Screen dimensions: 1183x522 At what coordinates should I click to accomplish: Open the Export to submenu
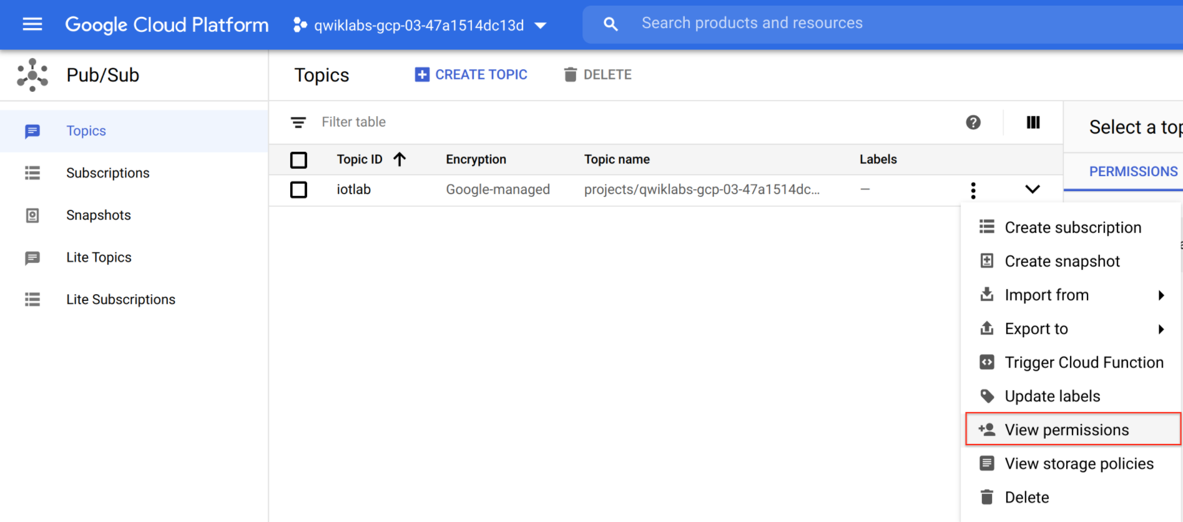click(x=1071, y=329)
